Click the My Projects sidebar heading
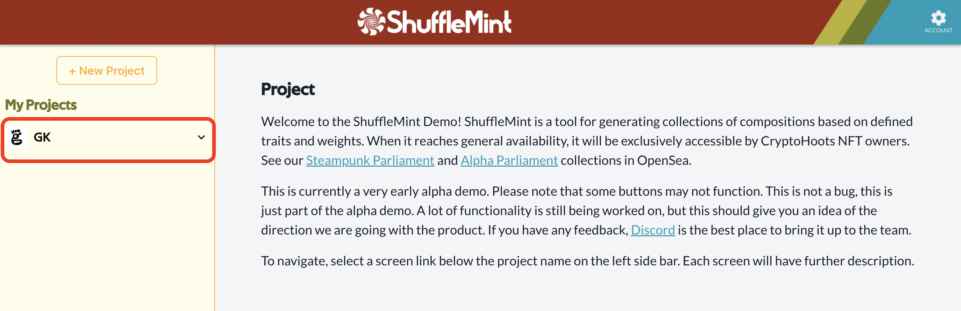Screen dimensions: 961x311 point(41,105)
